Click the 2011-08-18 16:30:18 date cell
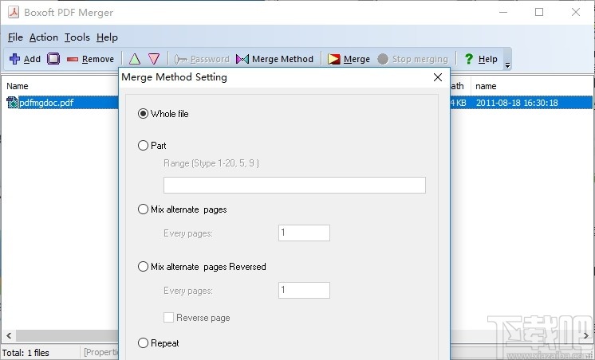Screen dimensions: 595x360 517,103
